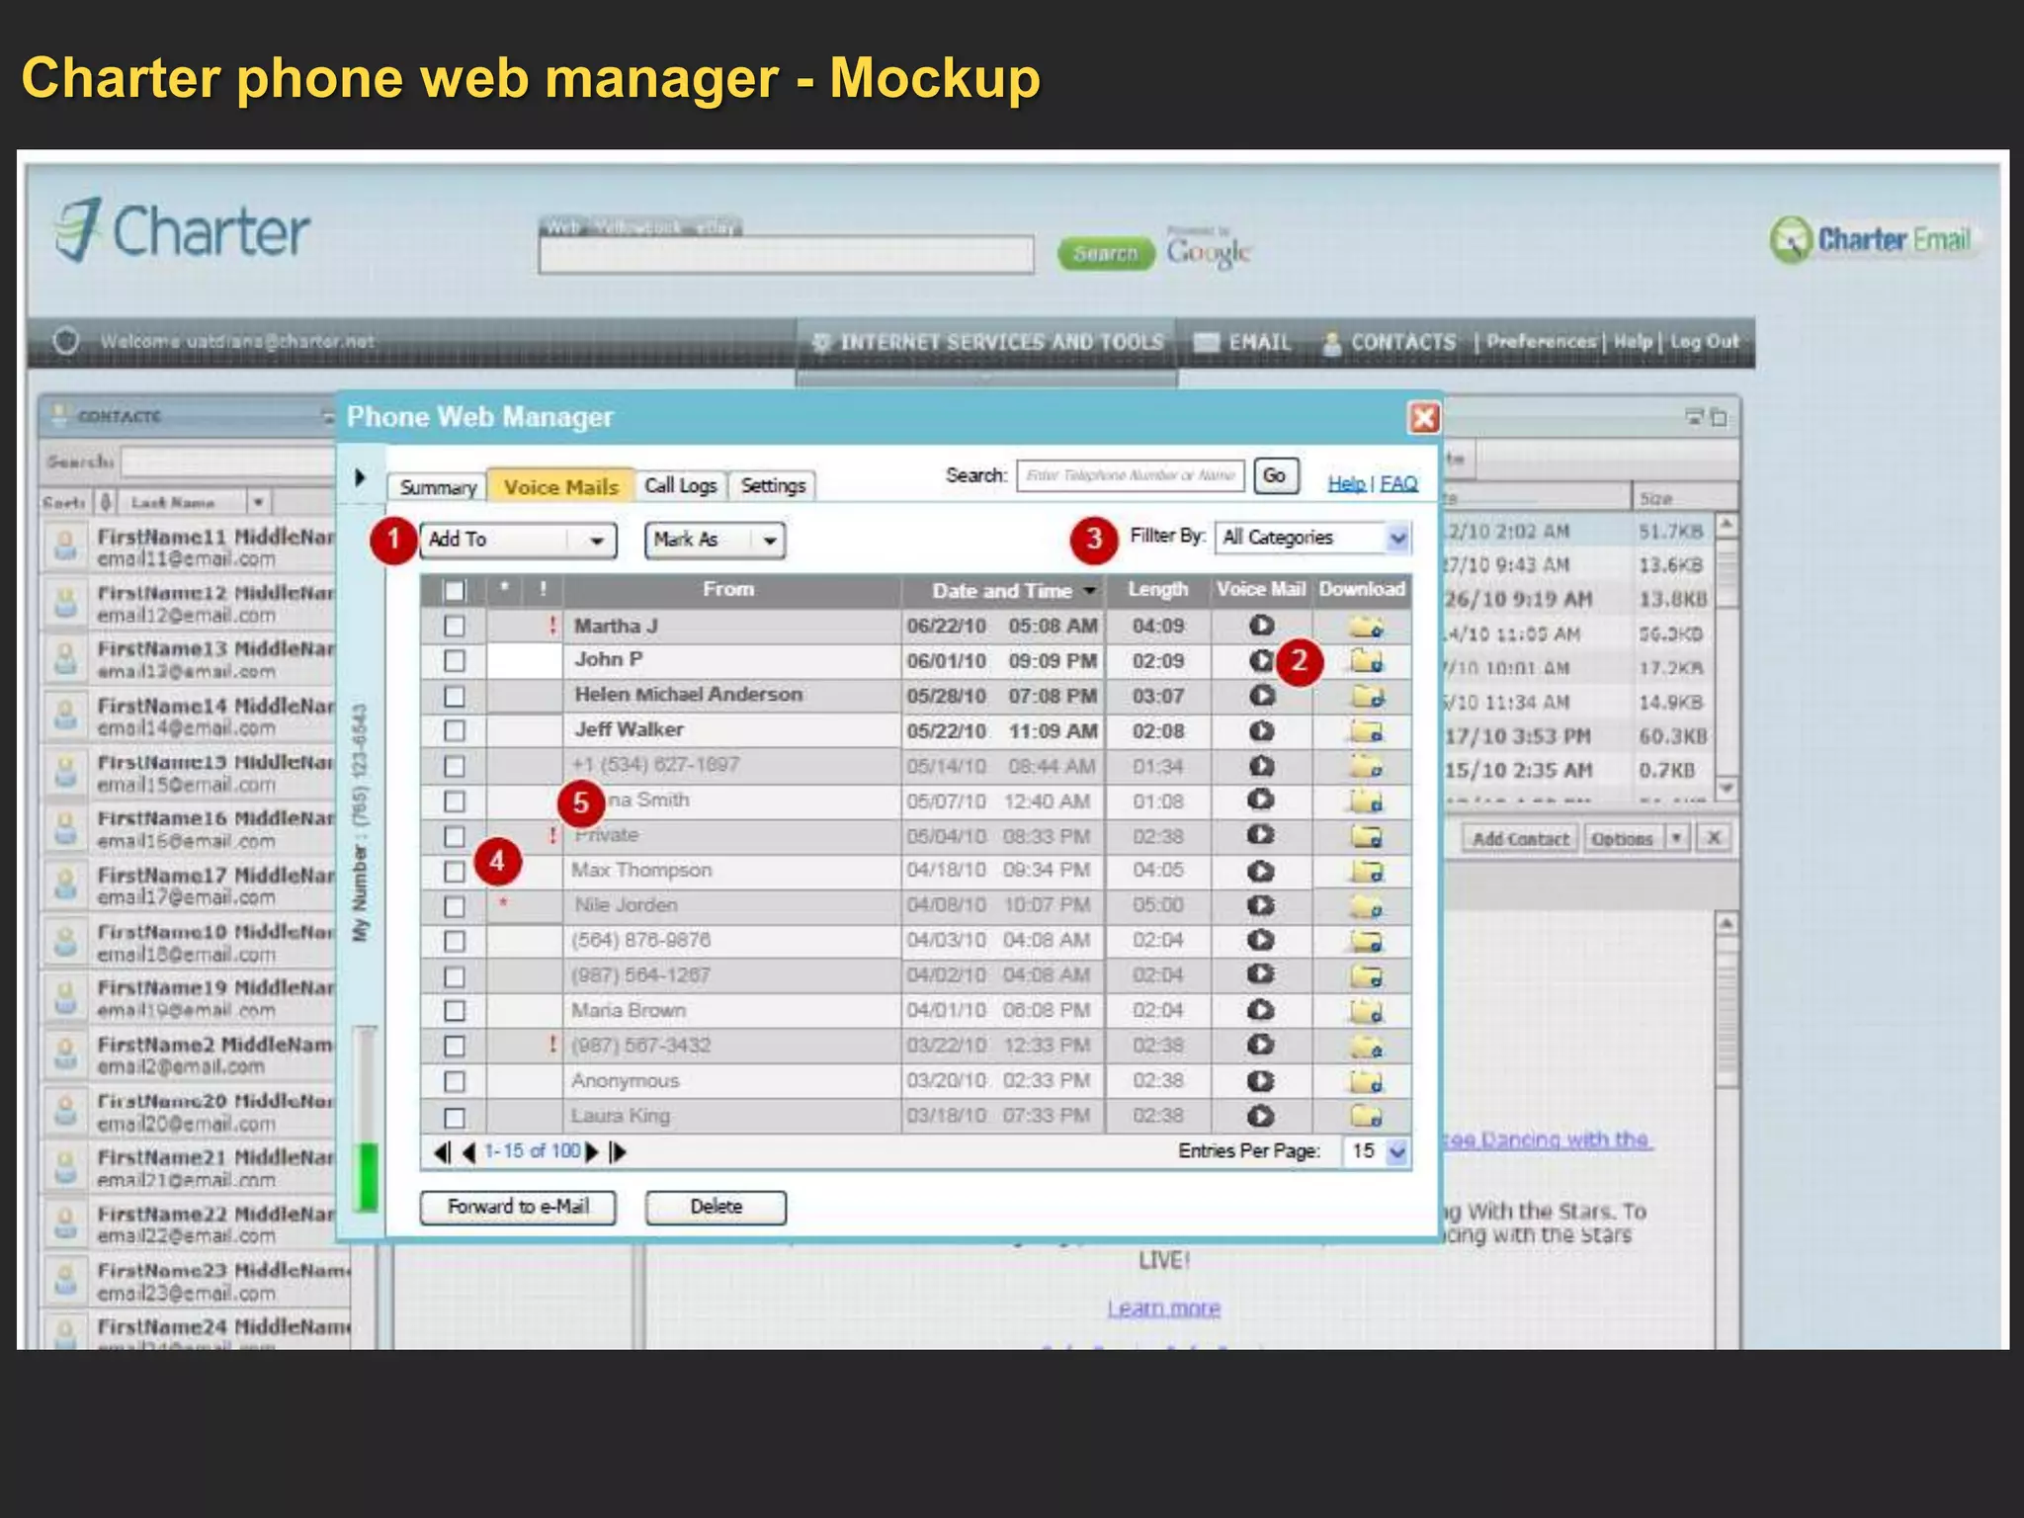Go to next page of voice mails
This screenshot has height=1518, width=2024.
pos(592,1151)
